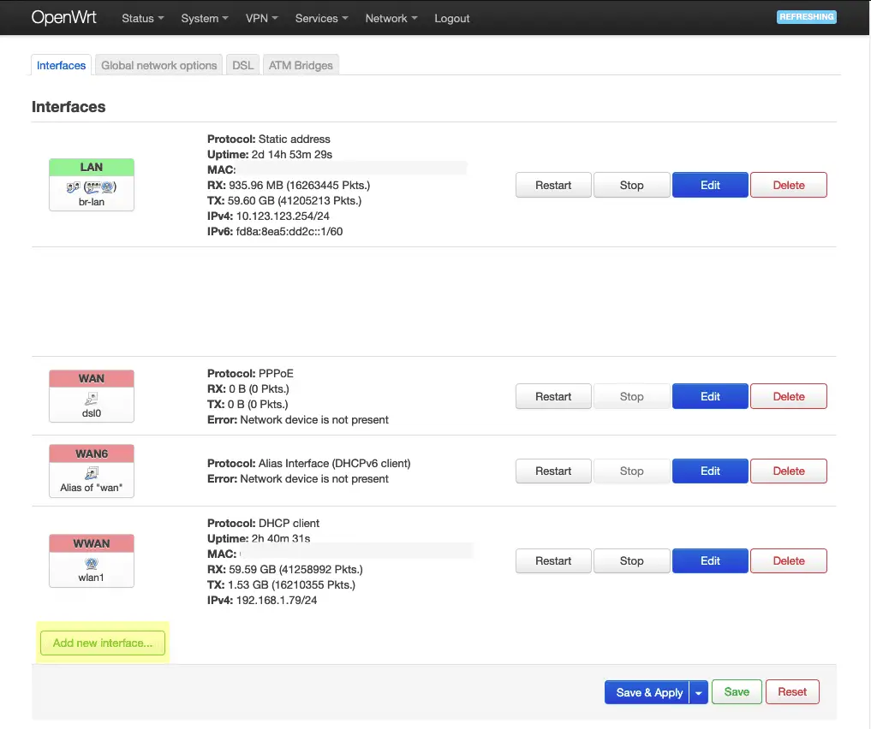Click the OpenWrt logo
Viewport: 871px width, 729px height.
pyautogui.click(x=64, y=17)
